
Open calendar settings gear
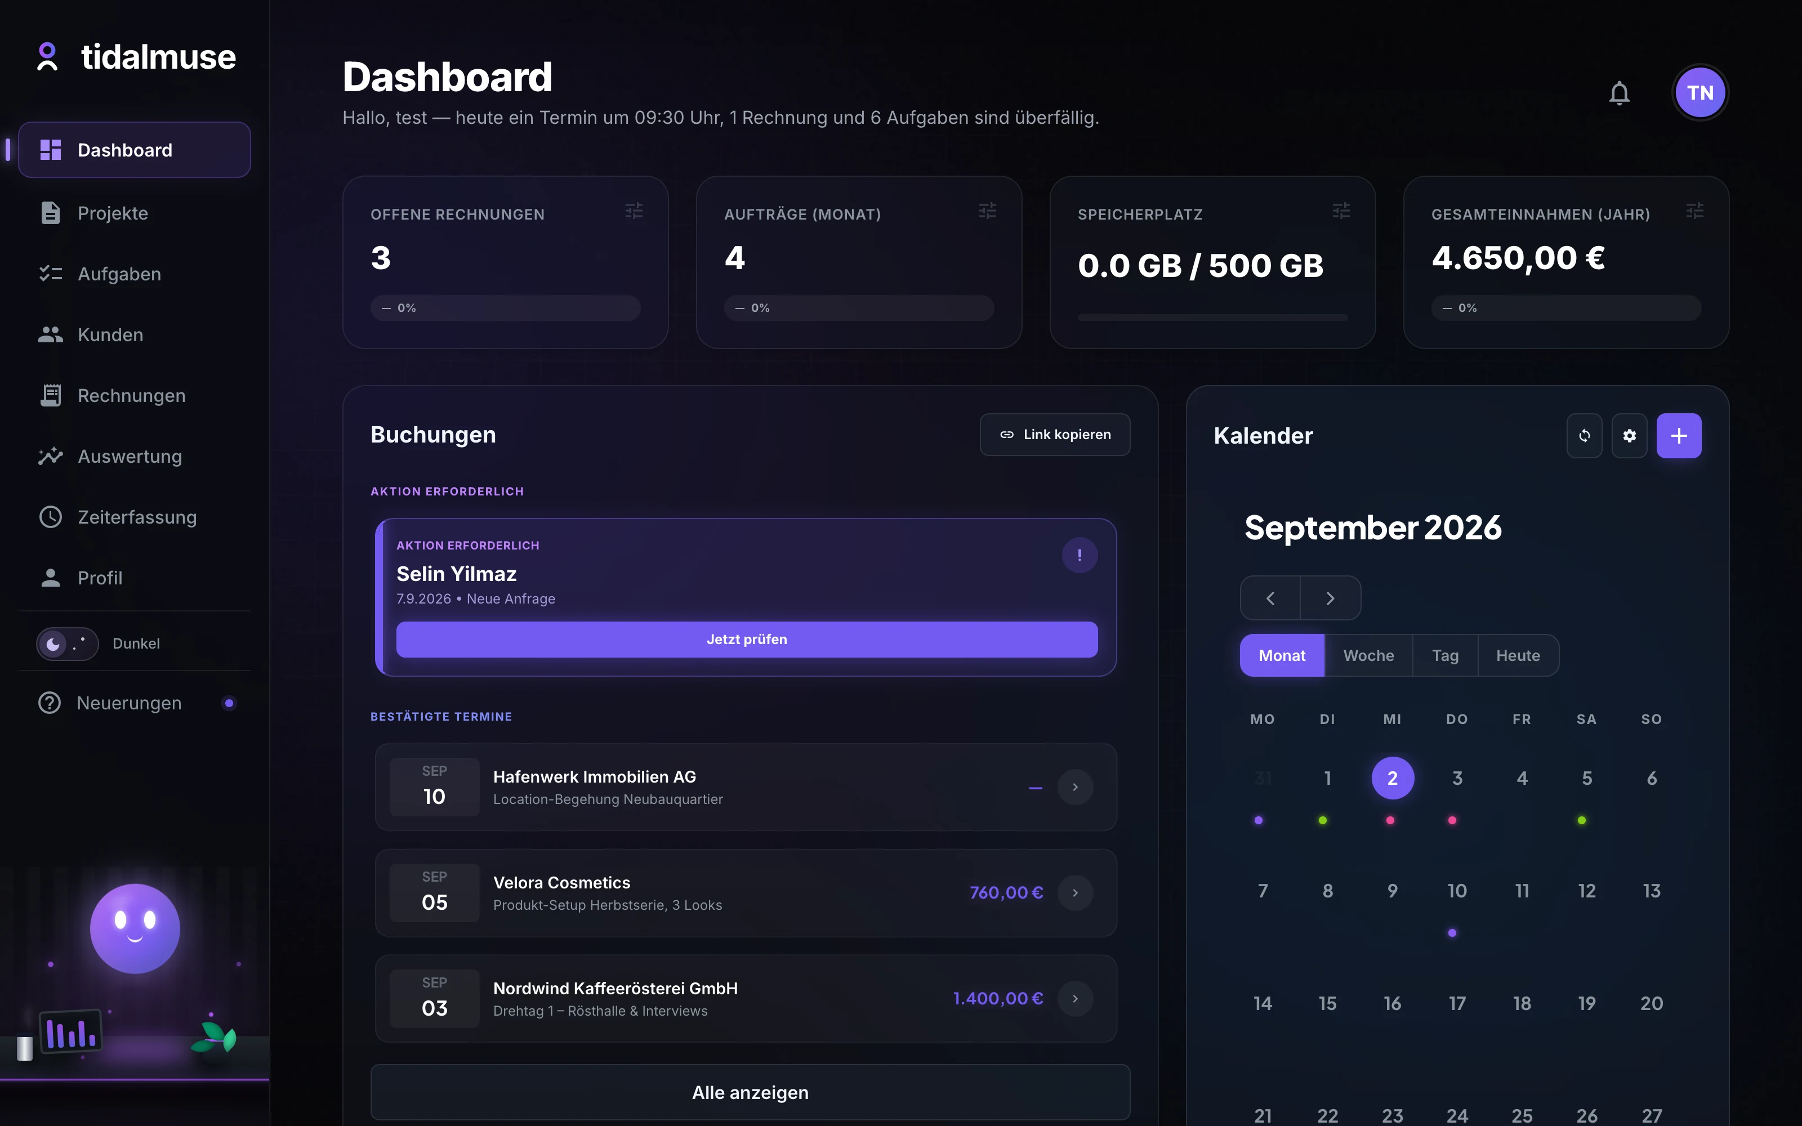point(1629,436)
